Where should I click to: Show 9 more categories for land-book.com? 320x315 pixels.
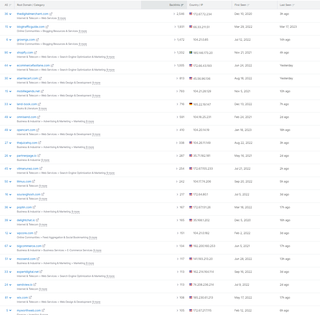coord(43,108)
